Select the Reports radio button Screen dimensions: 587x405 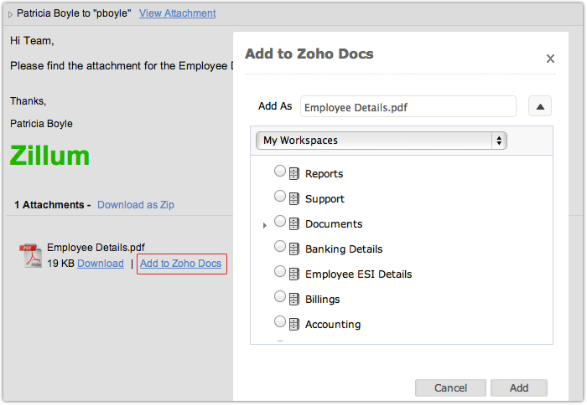280,172
